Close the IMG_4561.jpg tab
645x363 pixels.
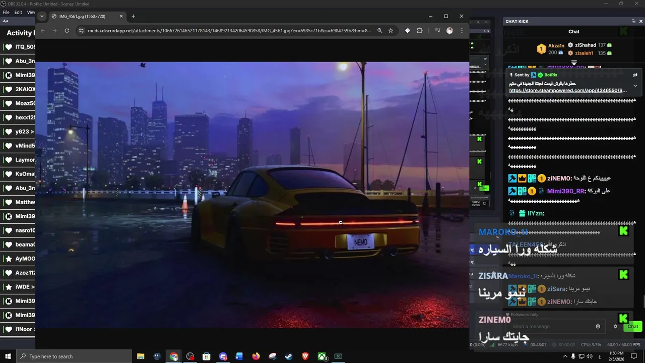point(121,16)
